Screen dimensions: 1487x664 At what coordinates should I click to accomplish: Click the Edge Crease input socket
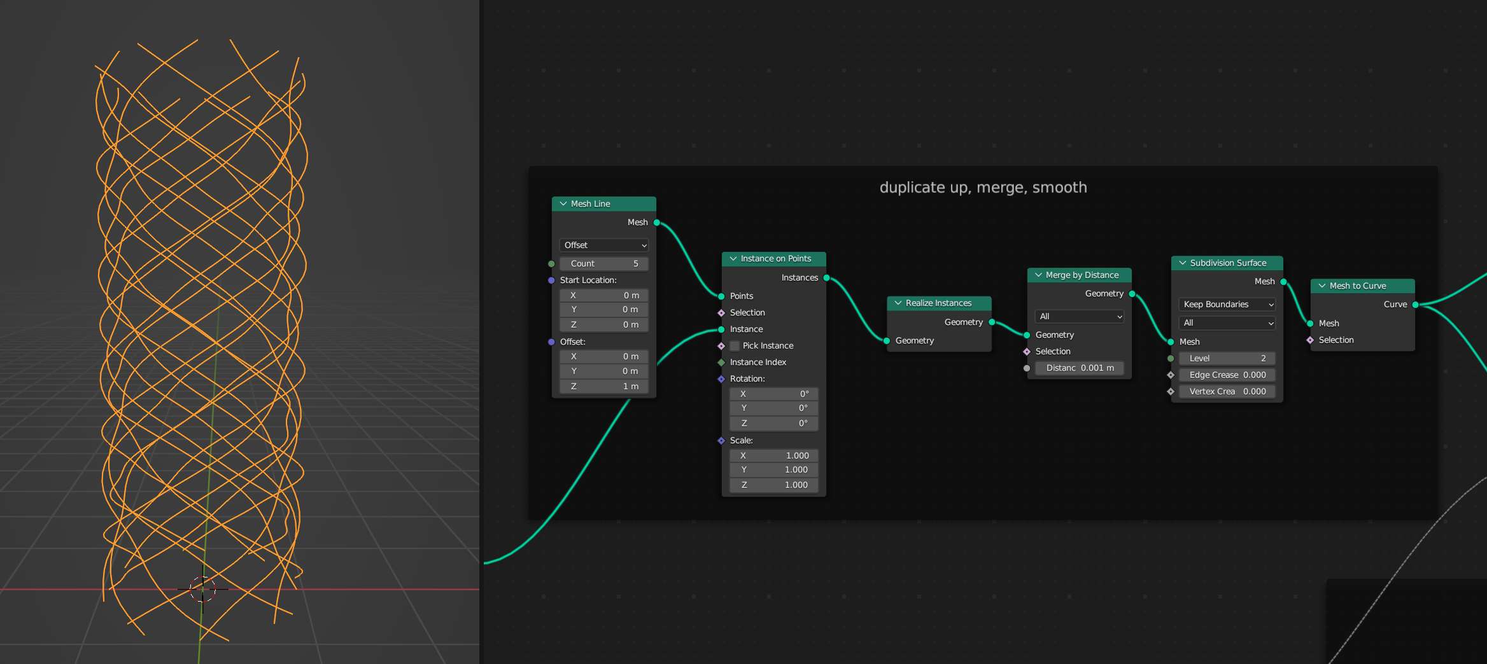(x=1171, y=375)
